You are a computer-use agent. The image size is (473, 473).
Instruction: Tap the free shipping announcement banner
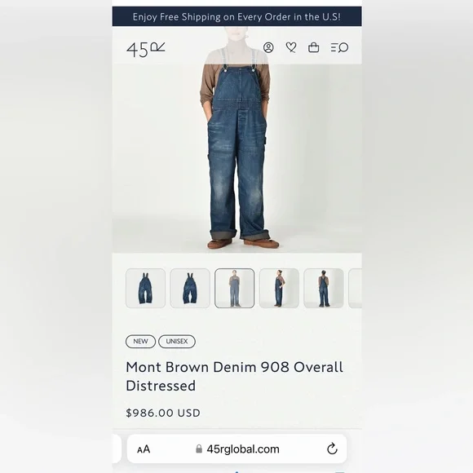(x=236, y=16)
